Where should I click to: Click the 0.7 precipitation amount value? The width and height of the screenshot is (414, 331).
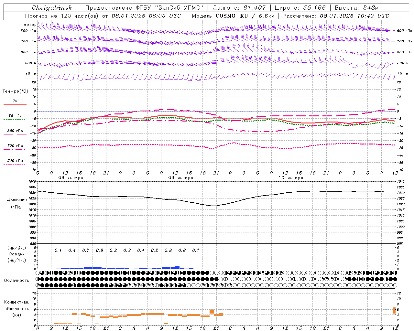[x=86, y=251]
